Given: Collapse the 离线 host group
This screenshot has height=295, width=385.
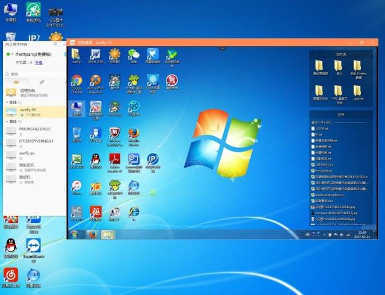Looking at the screenshot, I should pos(7,121).
